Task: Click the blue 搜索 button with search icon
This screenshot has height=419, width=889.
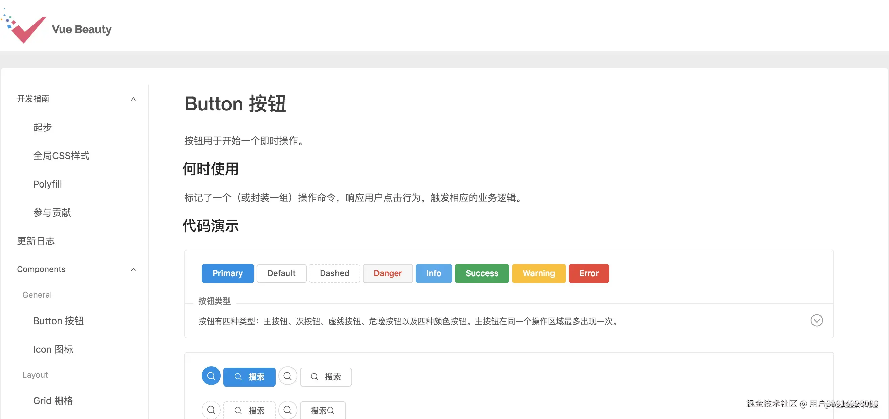Action: (249, 377)
